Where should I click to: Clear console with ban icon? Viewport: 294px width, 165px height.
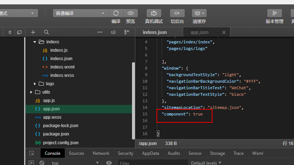pos(42,163)
